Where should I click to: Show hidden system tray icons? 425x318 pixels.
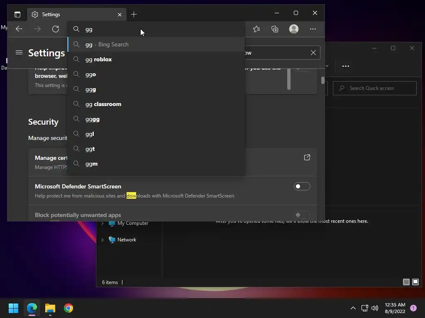353,308
